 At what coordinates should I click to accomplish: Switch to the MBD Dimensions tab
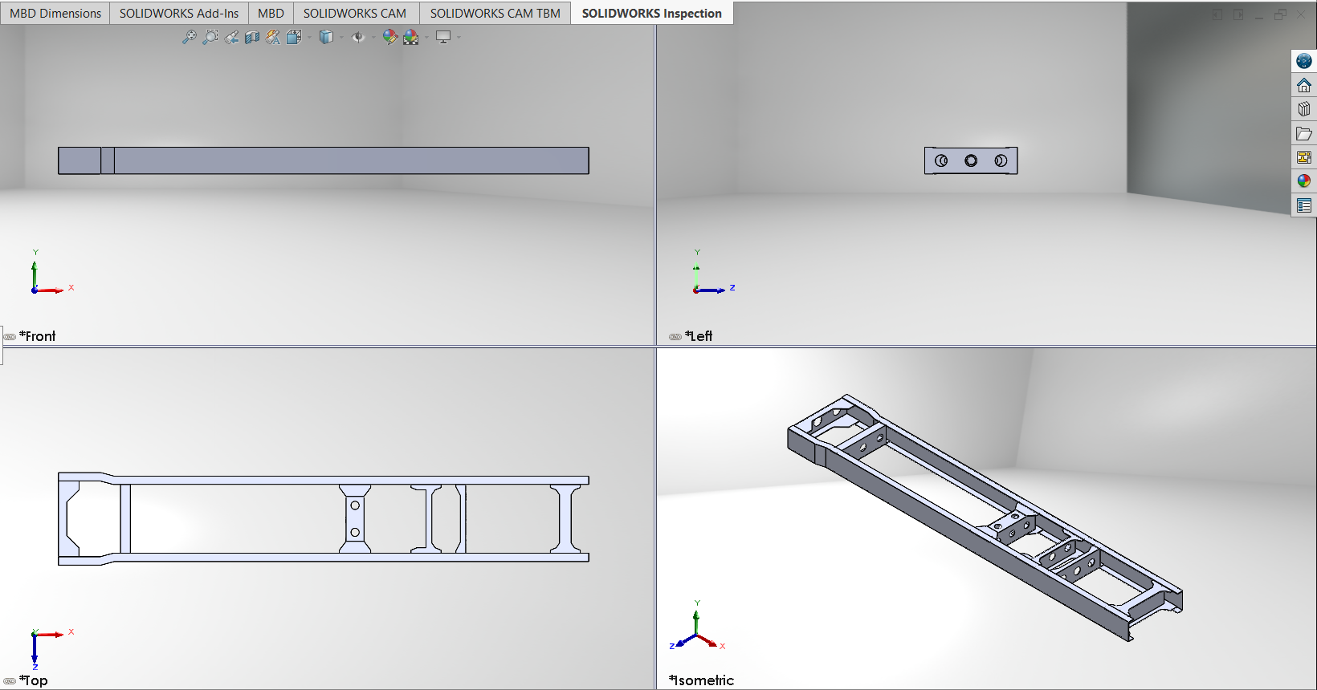tap(55, 13)
